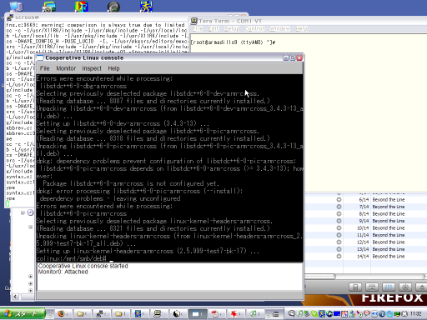
Task: Click the quick launch desktop icon
Action: [x=276, y=314]
